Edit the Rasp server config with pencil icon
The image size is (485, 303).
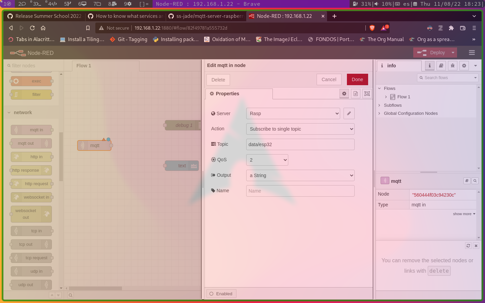tap(349, 113)
